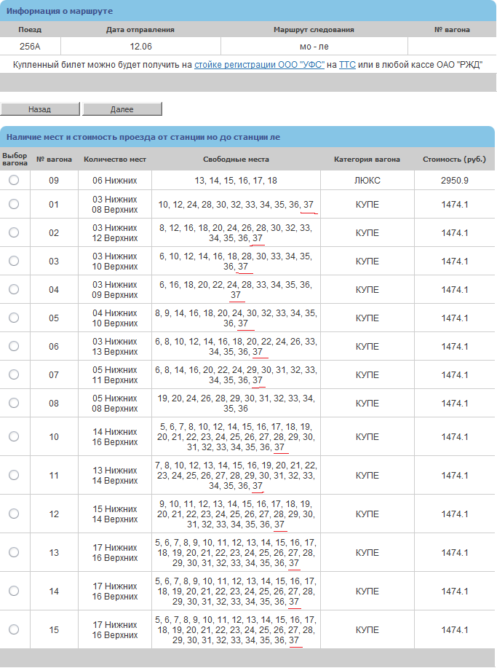Select the radio button for wagon 09
Viewport: 497px width, 668px height.
[14, 180]
